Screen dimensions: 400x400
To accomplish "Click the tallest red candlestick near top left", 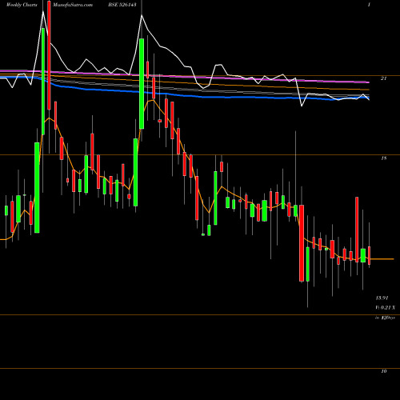I will pos(49,55).
